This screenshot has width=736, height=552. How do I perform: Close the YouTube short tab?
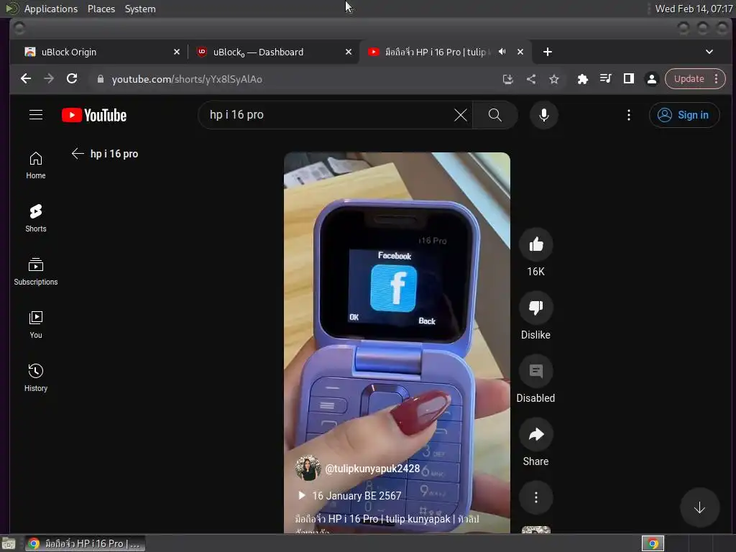520,52
